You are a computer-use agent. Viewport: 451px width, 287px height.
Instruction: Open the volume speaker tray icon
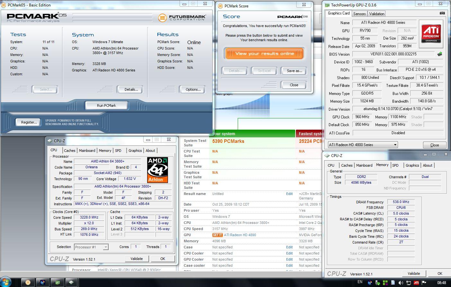401,283
